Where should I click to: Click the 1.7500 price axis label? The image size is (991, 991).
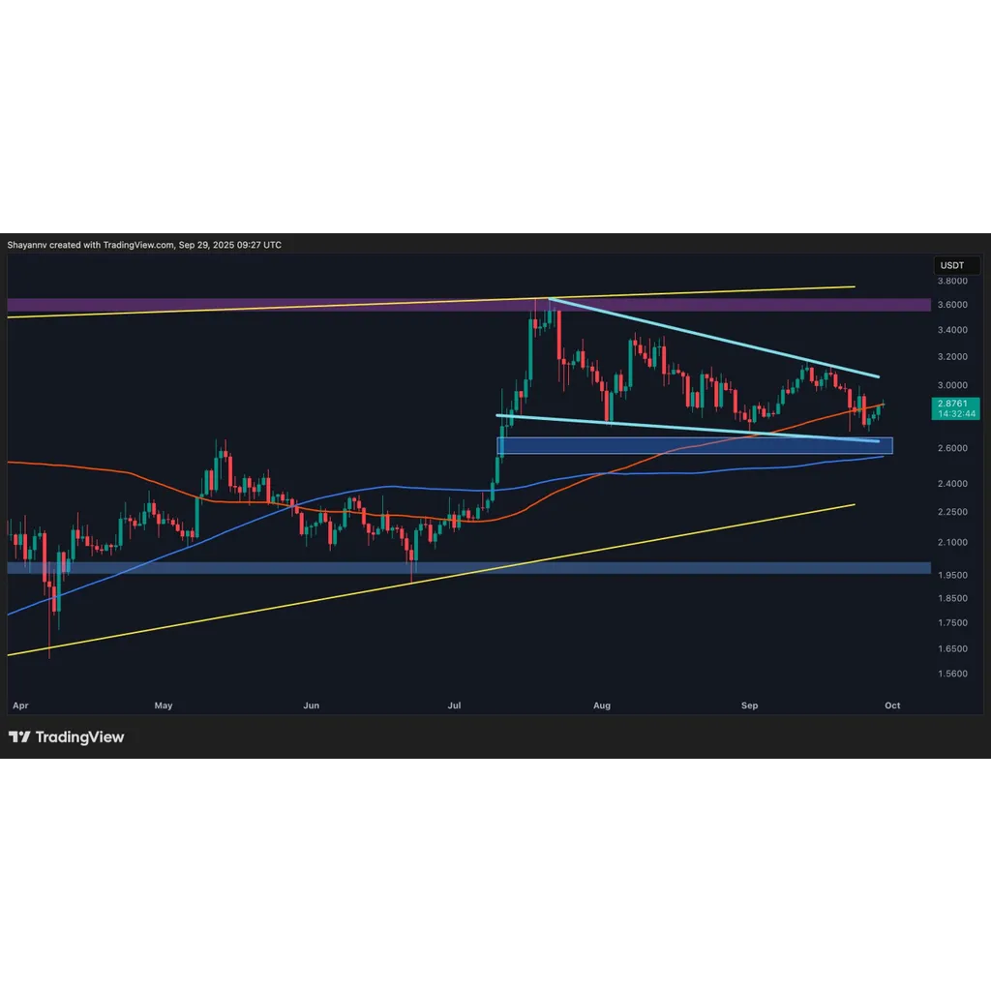(952, 623)
